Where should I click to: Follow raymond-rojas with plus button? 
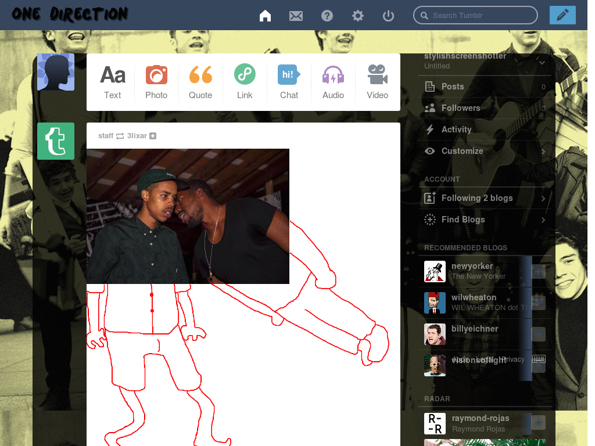tap(538, 423)
